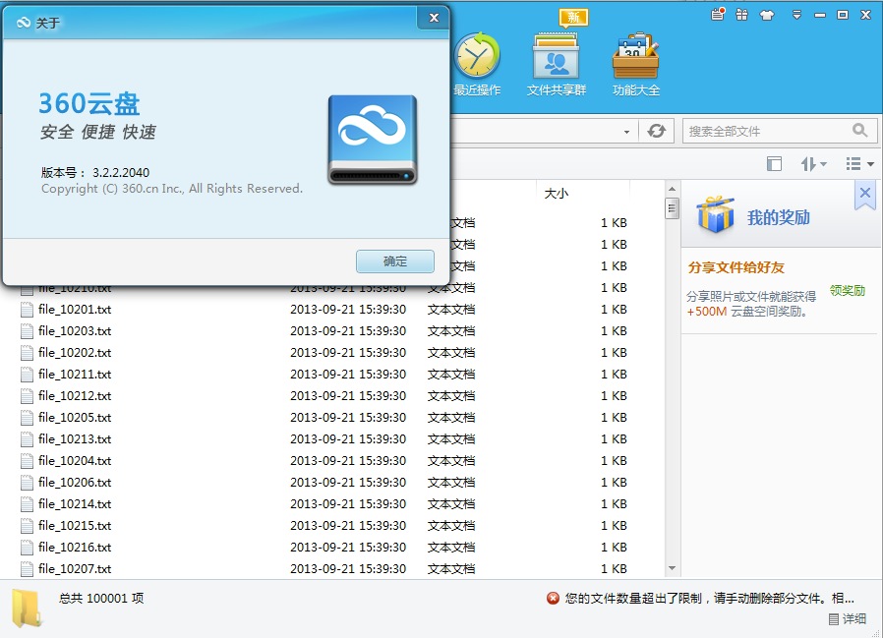Open the notifications calendar icon with red dot
883x638 pixels.
(718, 15)
